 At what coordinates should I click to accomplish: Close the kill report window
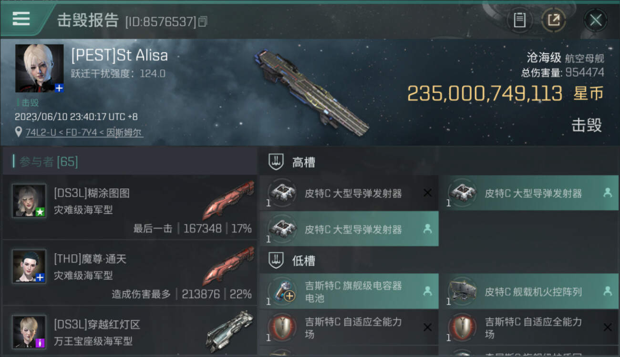595,20
